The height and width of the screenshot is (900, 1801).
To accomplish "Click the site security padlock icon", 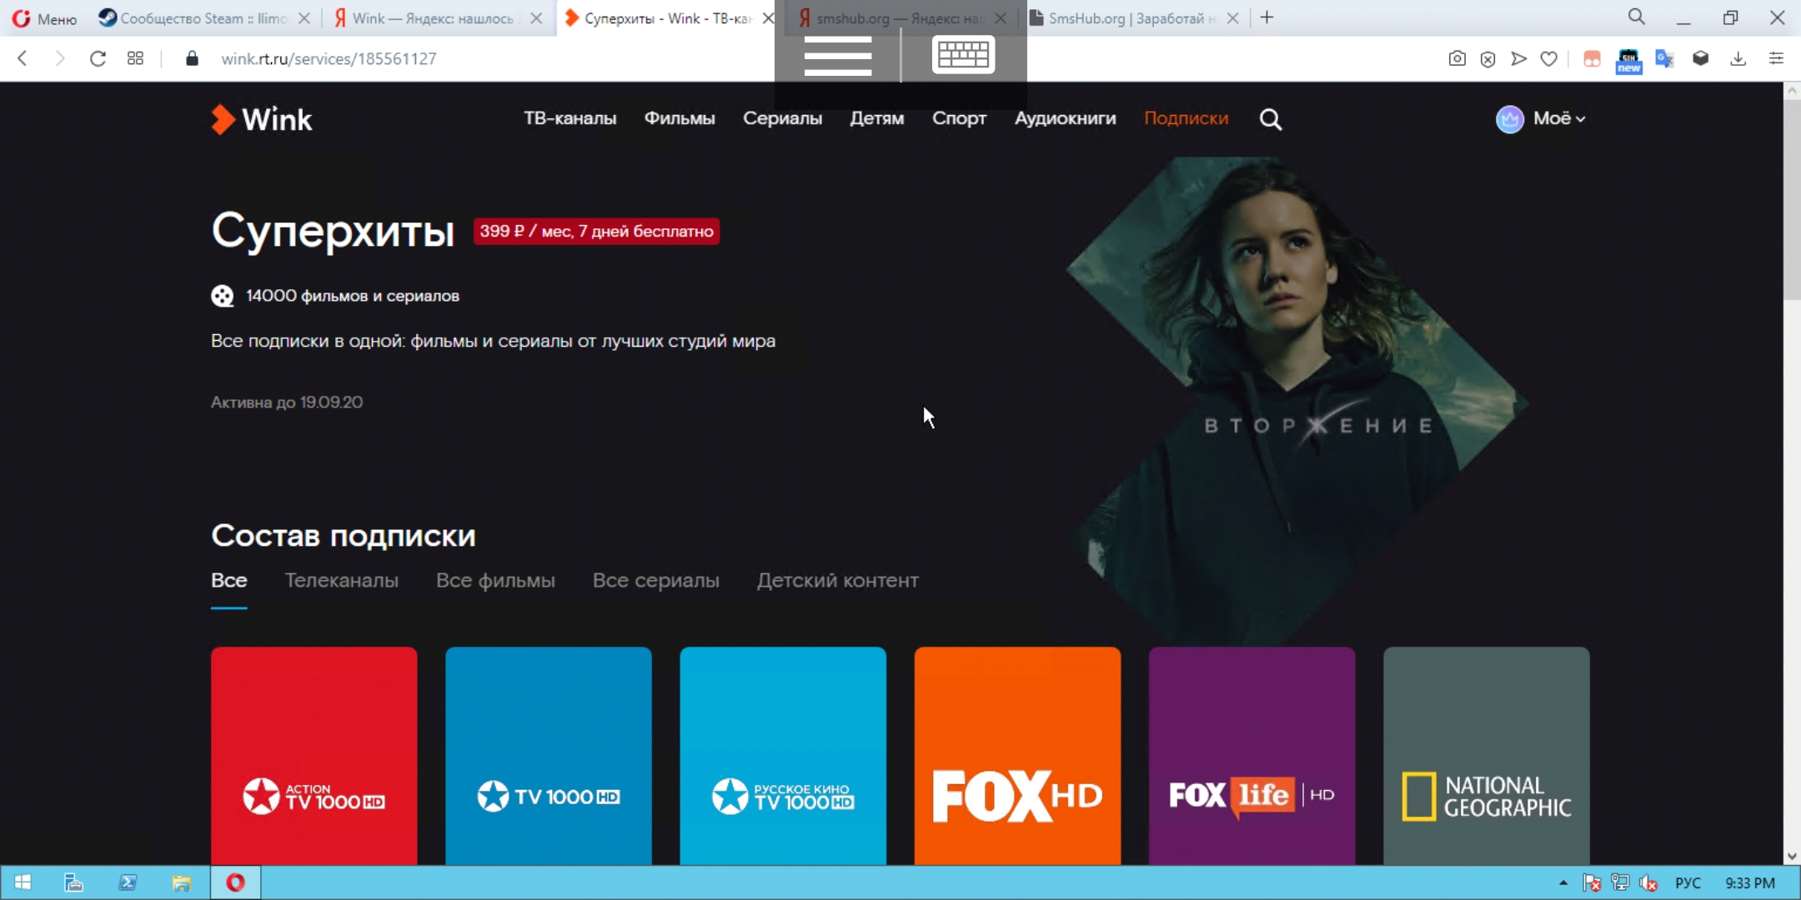I will tap(192, 58).
